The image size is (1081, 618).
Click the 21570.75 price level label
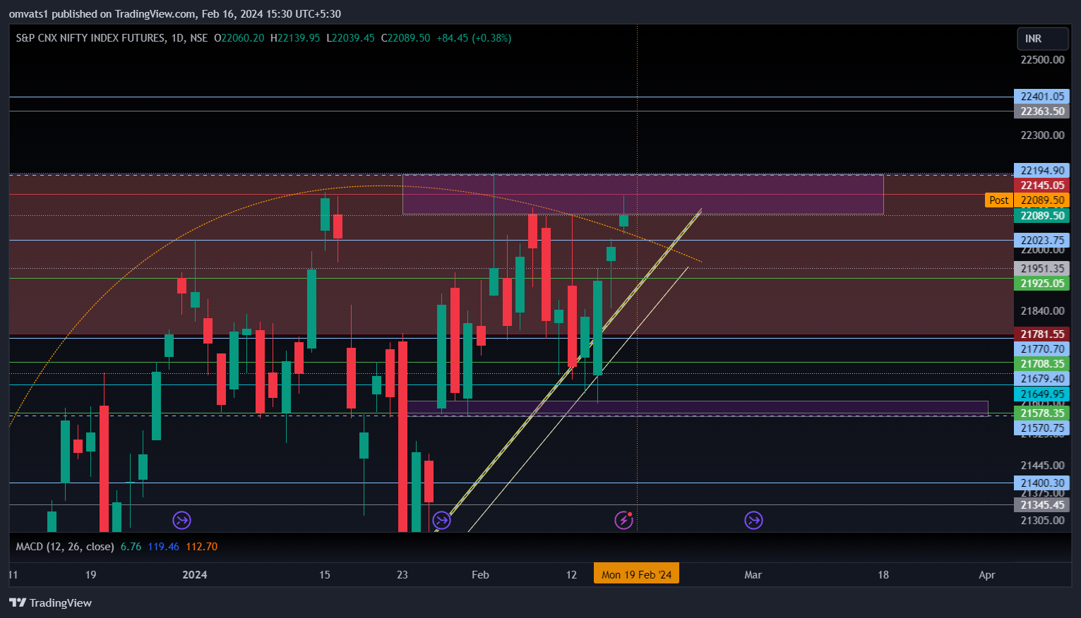click(x=1041, y=428)
